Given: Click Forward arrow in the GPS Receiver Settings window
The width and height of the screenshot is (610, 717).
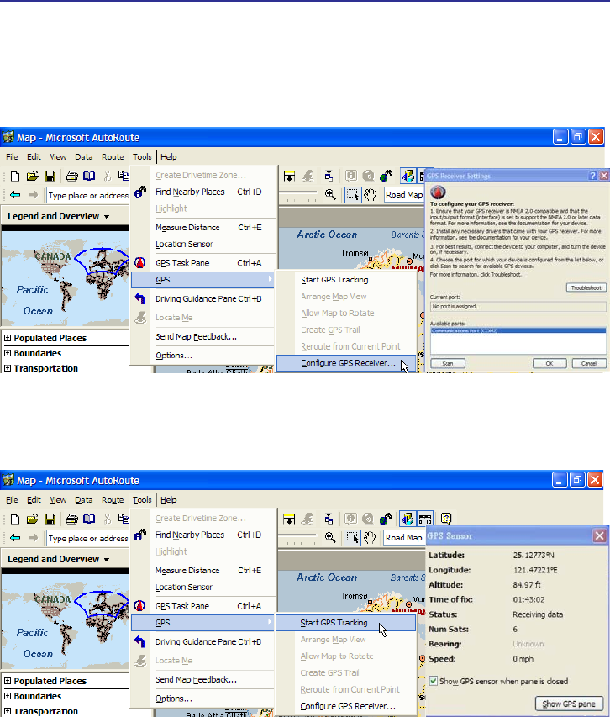Looking at the screenshot, I should 33,195.
